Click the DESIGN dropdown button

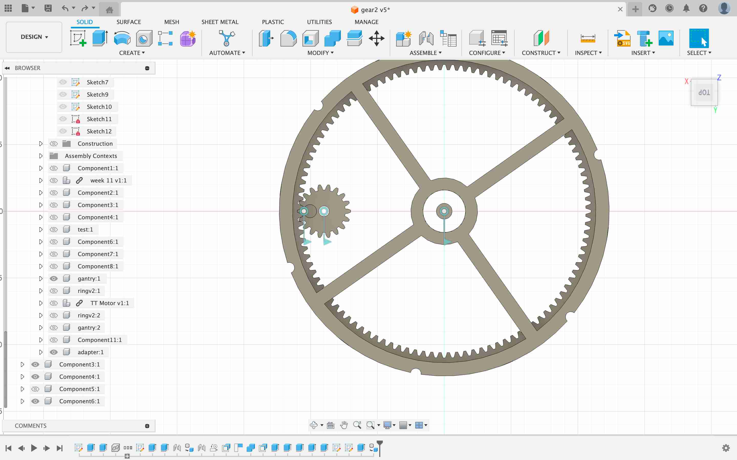tap(34, 37)
